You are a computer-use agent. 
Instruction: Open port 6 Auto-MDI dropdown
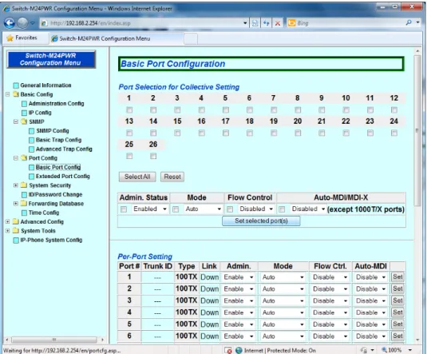[x=370, y=336]
